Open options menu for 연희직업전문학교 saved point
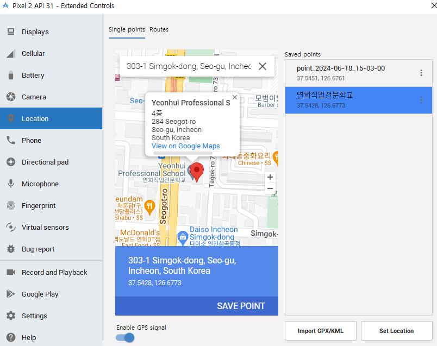The height and width of the screenshot is (346, 437). [x=421, y=100]
